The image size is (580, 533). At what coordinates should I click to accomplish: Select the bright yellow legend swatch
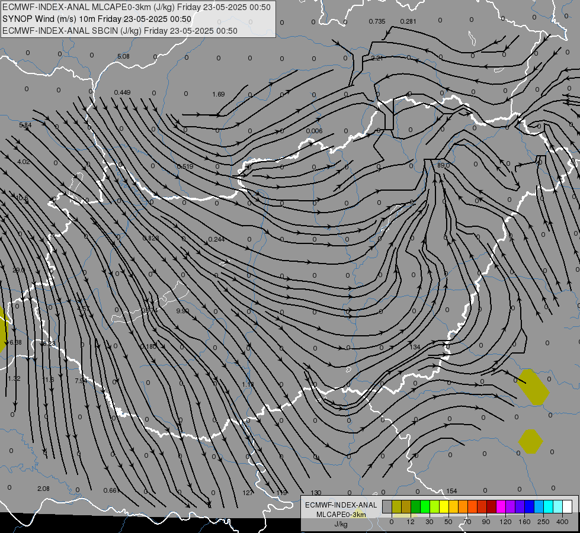(x=444, y=507)
